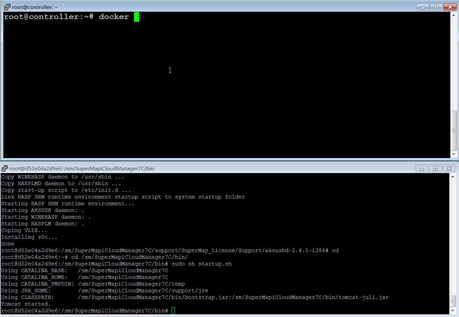Maximize the root@d52e04a2d9e6 terminal window
The width and height of the screenshot is (459, 317).
[x=435, y=168]
